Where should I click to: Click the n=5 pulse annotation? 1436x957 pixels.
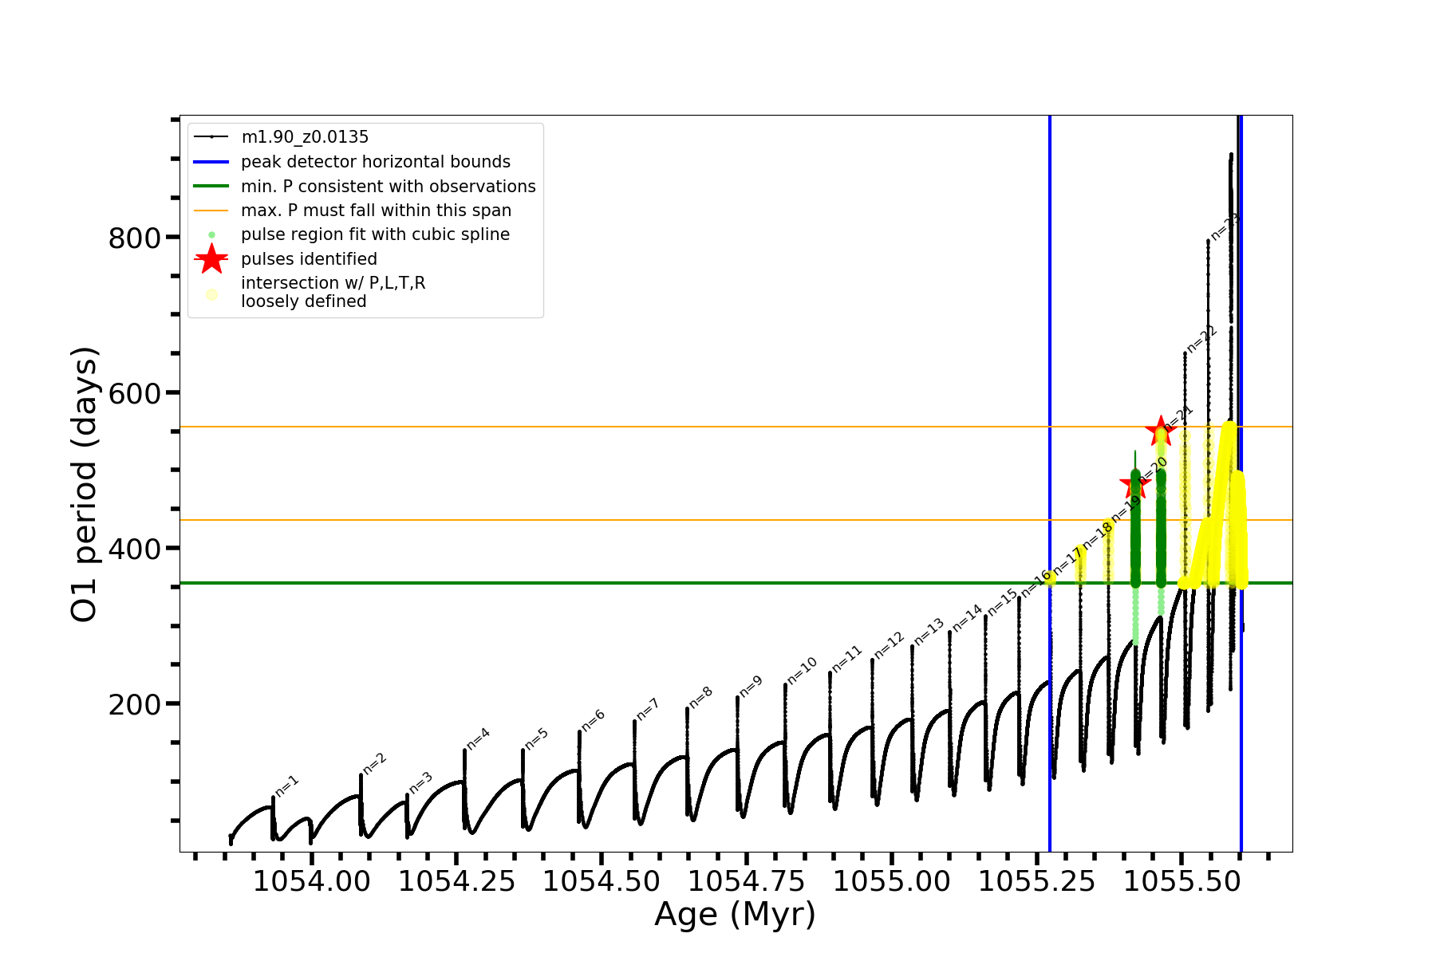tap(536, 739)
